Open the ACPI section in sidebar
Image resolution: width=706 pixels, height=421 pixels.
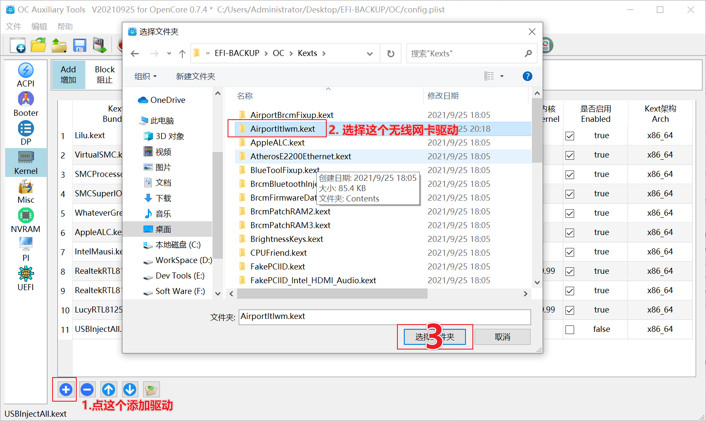coord(26,75)
